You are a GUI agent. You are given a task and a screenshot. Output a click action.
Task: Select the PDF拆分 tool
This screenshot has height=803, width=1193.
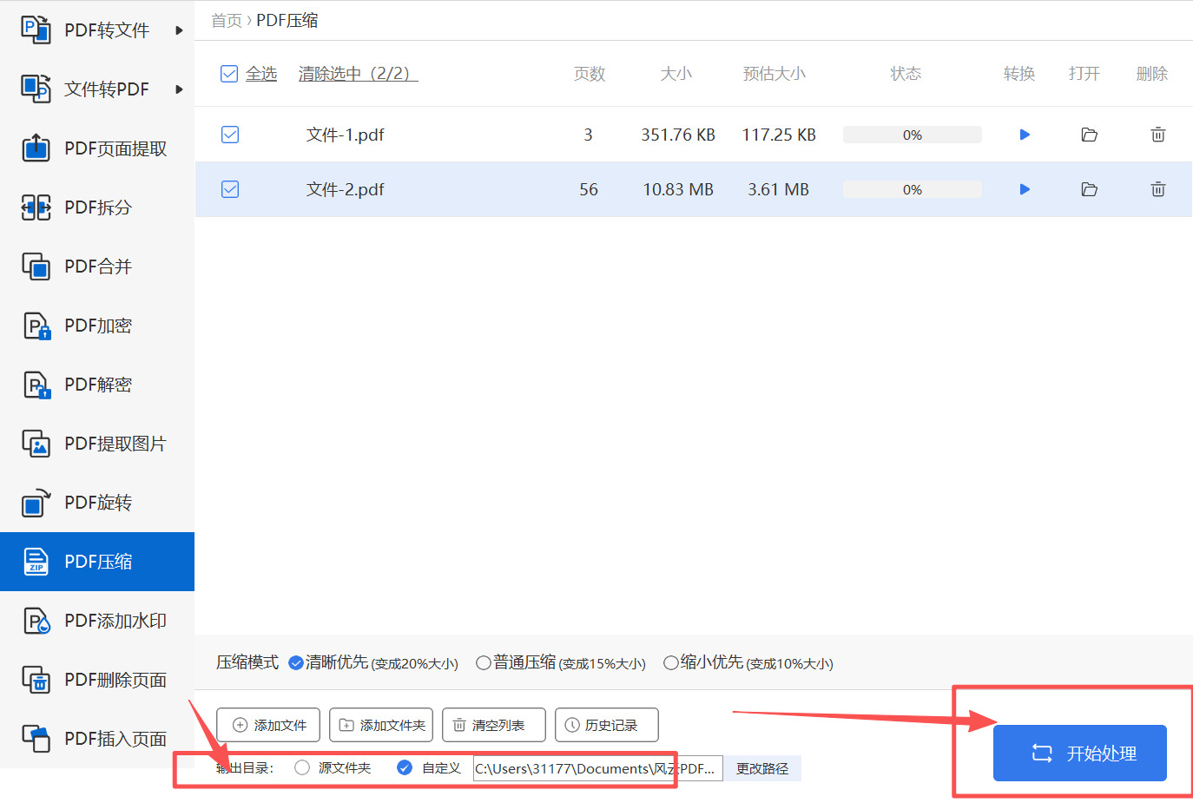pyautogui.click(x=96, y=207)
